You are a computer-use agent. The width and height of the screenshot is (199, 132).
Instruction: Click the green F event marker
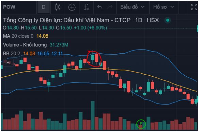(x=141, y=124)
